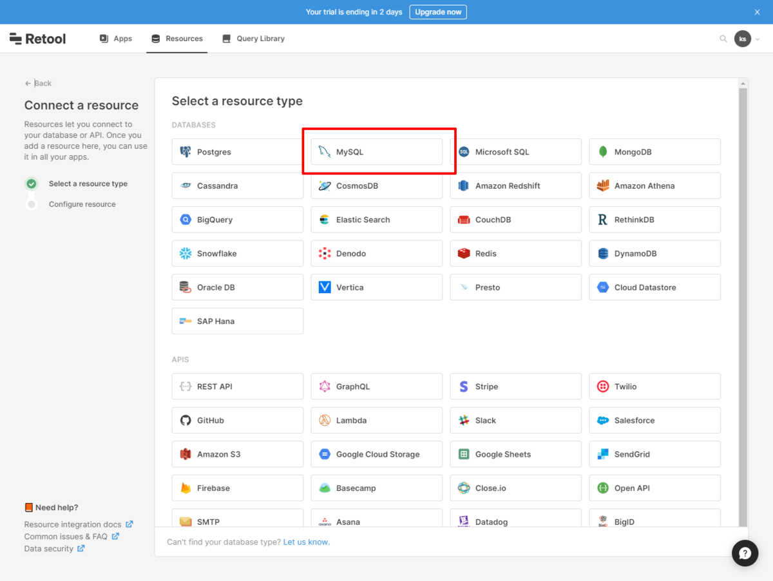The height and width of the screenshot is (581, 773).
Task: Select the Firebase flame icon
Action: pos(186,488)
